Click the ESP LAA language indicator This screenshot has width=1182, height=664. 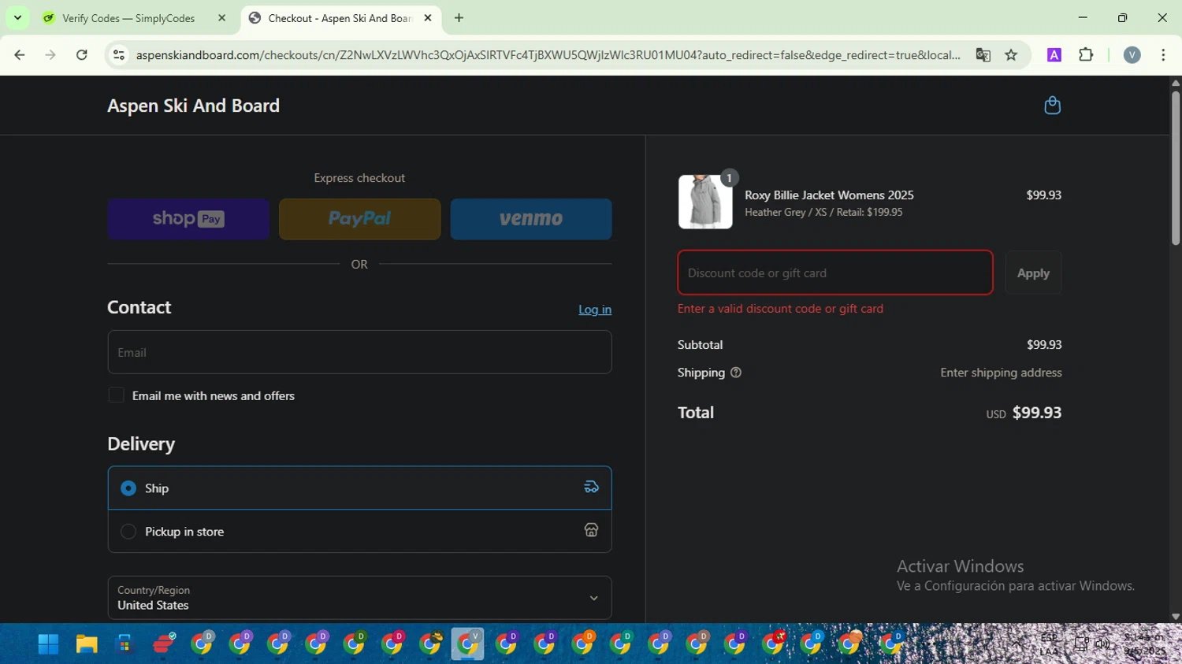point(1049,644)
